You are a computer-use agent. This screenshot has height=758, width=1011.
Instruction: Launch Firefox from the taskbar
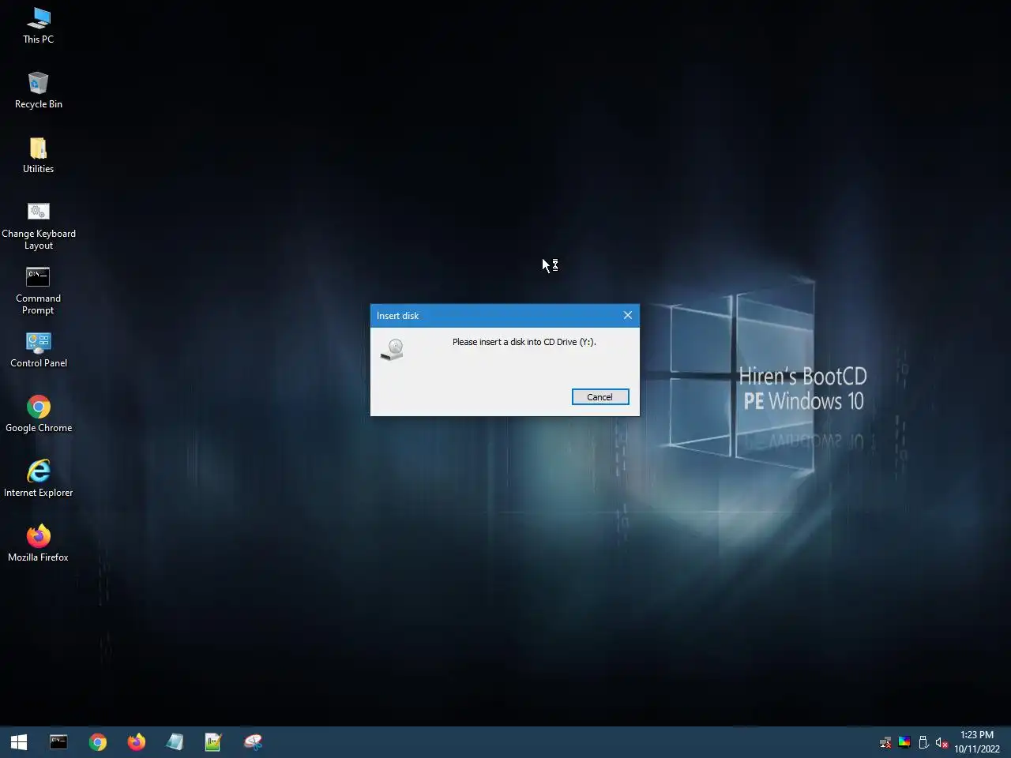pyautogui.click(x=137, y=742)
